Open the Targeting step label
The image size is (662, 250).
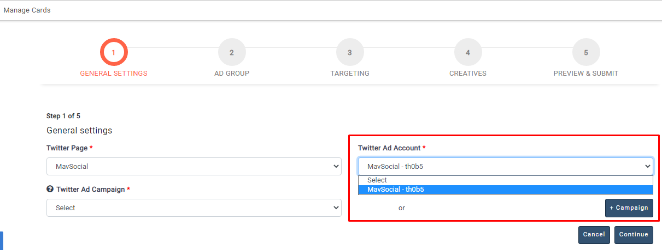(350, 73)
